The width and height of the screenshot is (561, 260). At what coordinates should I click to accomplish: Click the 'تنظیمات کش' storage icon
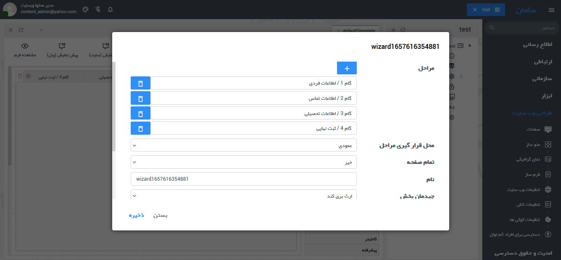548,205
